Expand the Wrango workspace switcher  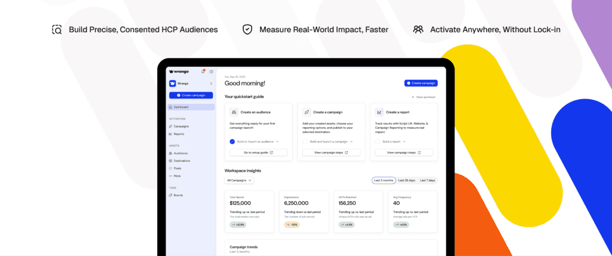211,84
